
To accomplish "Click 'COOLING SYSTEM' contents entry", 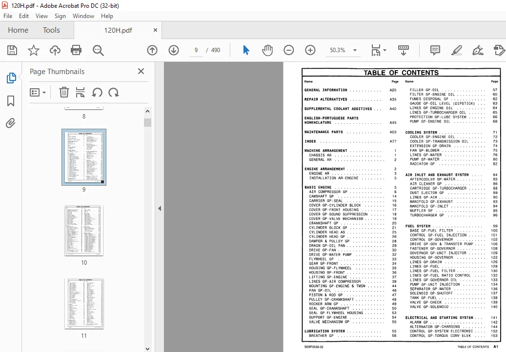I will pos(421,133).
